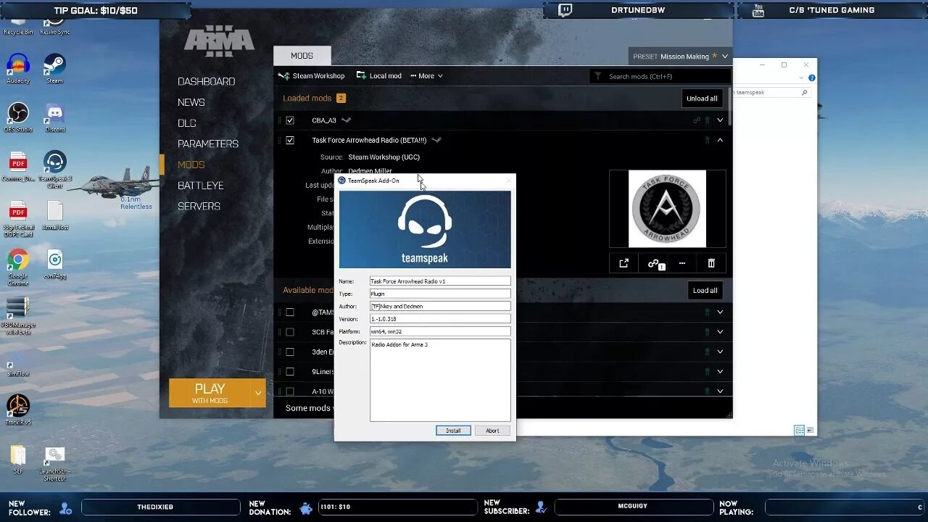Click the chain link icon on CBA_A3 row
The width and height of the screenshot is (928, 522).
pyautogui.click(x=697, y=120)
